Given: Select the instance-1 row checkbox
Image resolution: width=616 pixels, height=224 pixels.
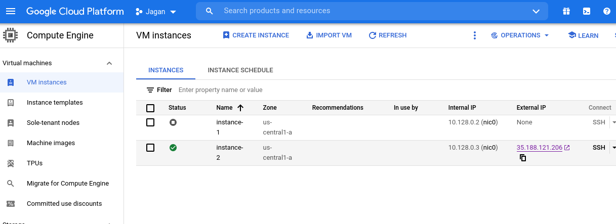Looking at the screenshot, I should click(150, 122).
